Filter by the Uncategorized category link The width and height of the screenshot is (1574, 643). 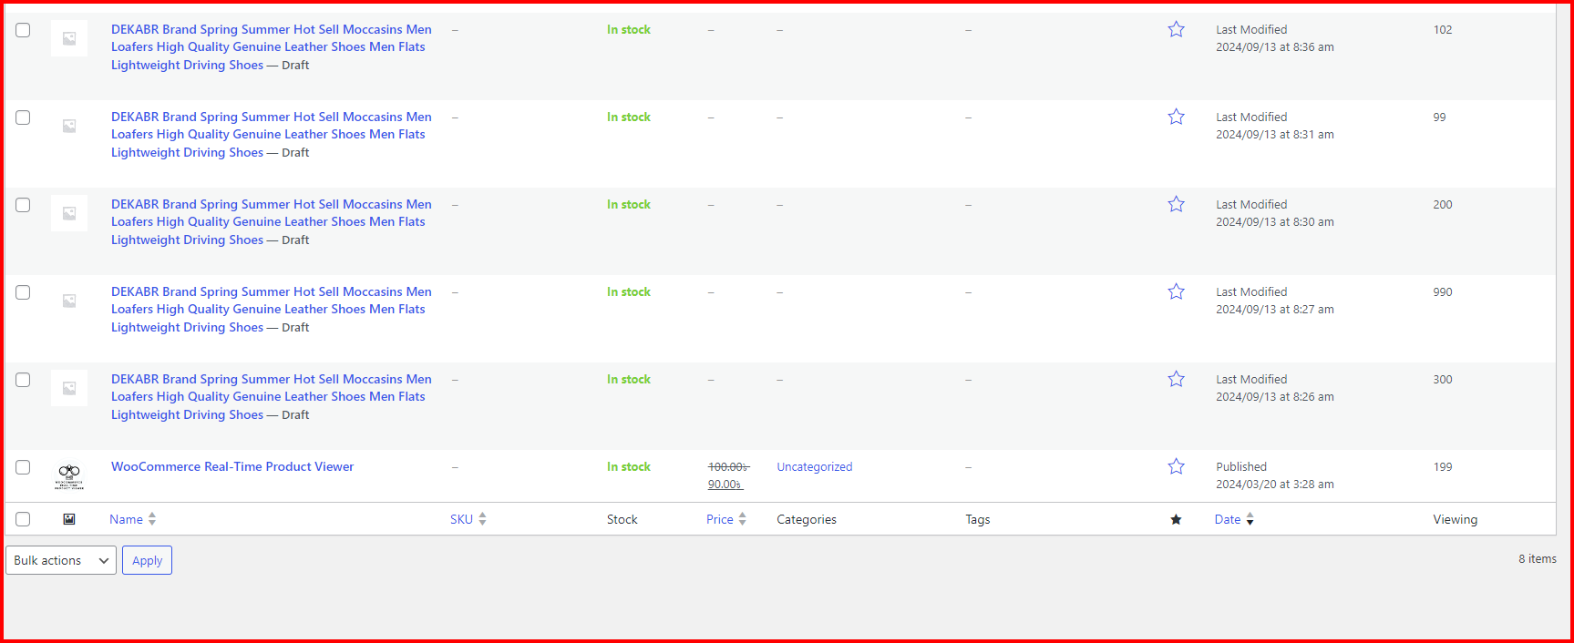[815, 466]
